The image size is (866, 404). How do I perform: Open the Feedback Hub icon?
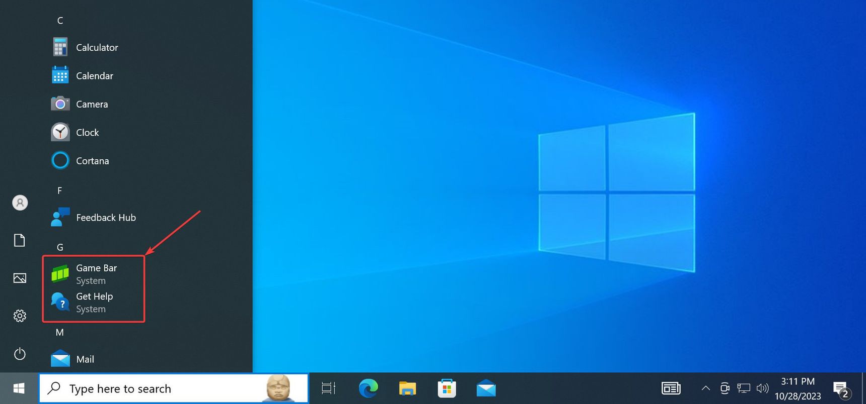[60, 217]
